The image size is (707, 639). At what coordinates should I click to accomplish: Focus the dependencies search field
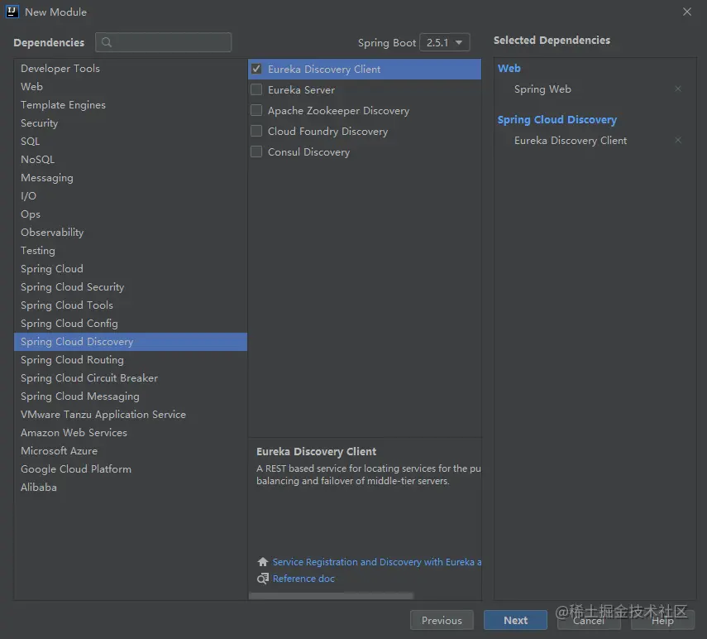[x=163, y=42]
